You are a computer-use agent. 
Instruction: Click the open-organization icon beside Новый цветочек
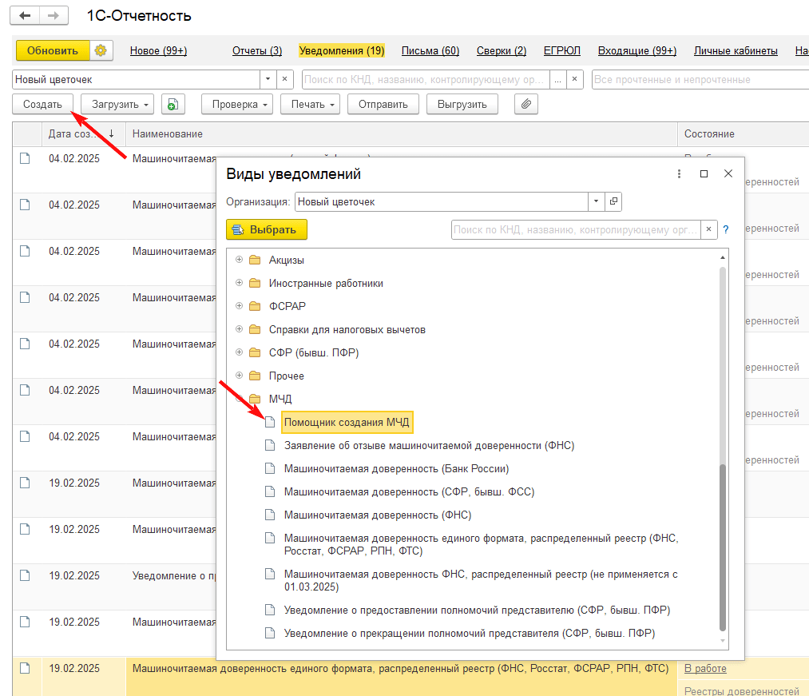[613, 202]
